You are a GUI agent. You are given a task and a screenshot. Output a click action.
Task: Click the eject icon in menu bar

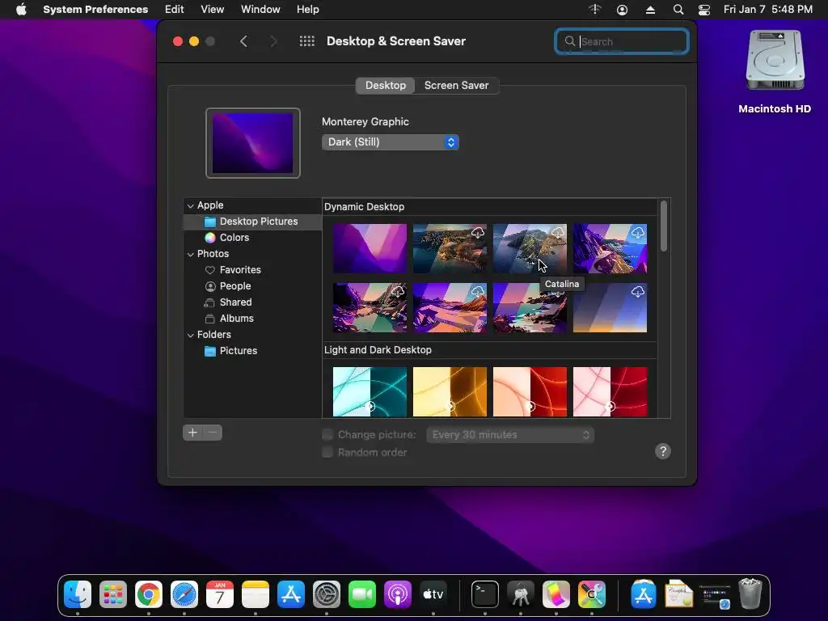tap(651, 10)
